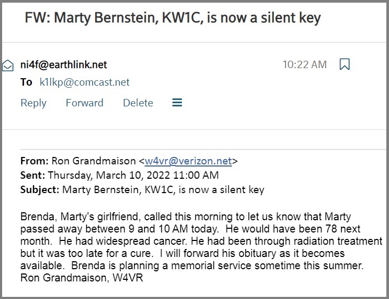Click the 10:22 AM timestamp

pos(304,64)
